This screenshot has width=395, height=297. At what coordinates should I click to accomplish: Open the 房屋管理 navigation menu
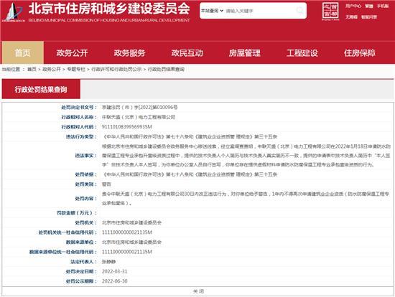(x=244, y=53)
